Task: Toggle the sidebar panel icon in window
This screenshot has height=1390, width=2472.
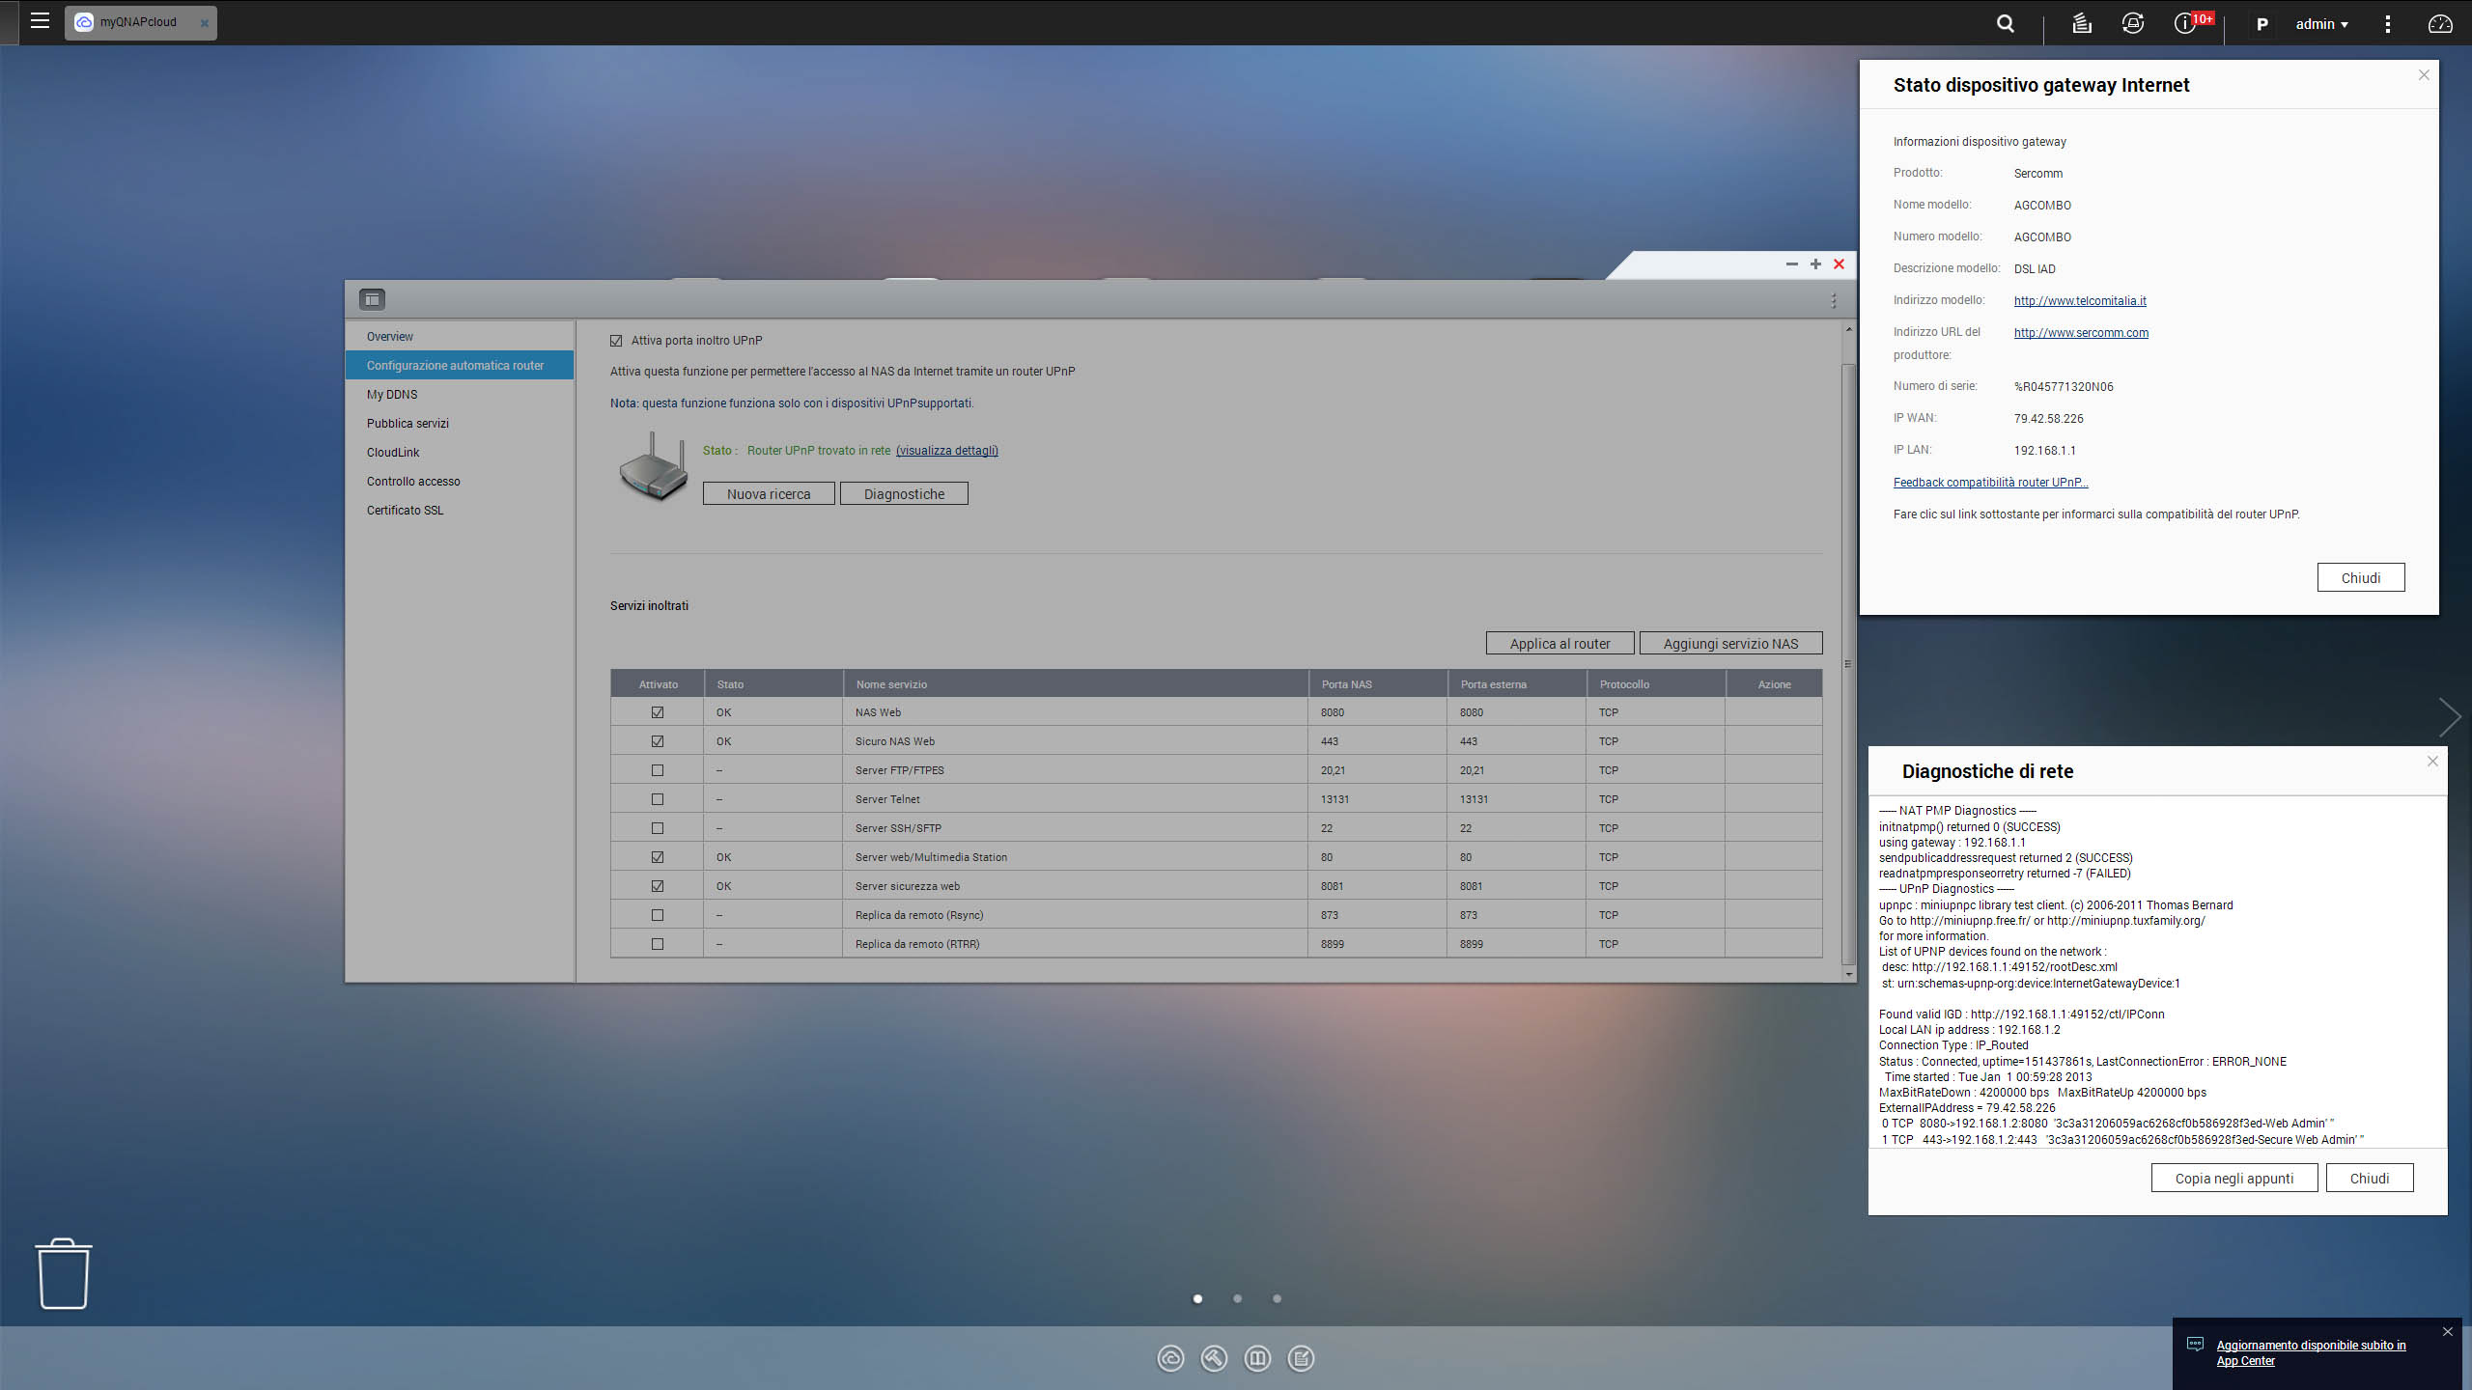Action: tap(372, 300)
